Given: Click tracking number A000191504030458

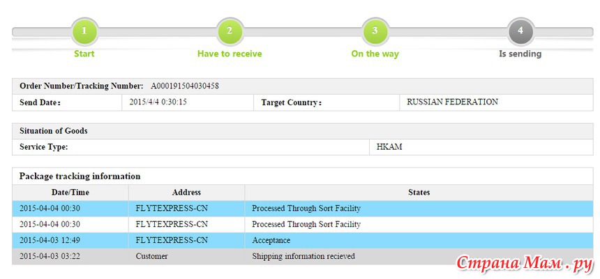Looking at the screenshot, I should (185, 86).
